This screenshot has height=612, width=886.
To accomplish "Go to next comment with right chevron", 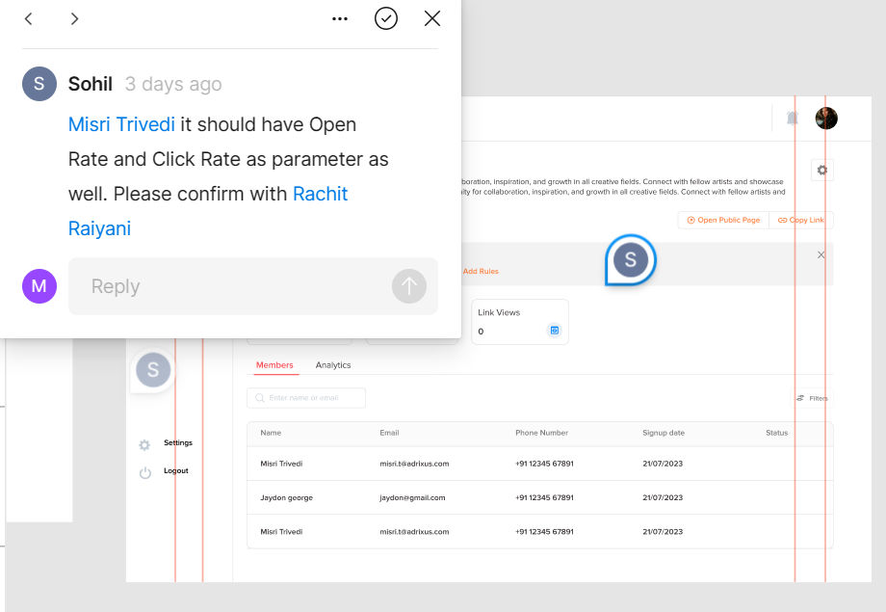I will pyautogui.click(x=75, y=19).
